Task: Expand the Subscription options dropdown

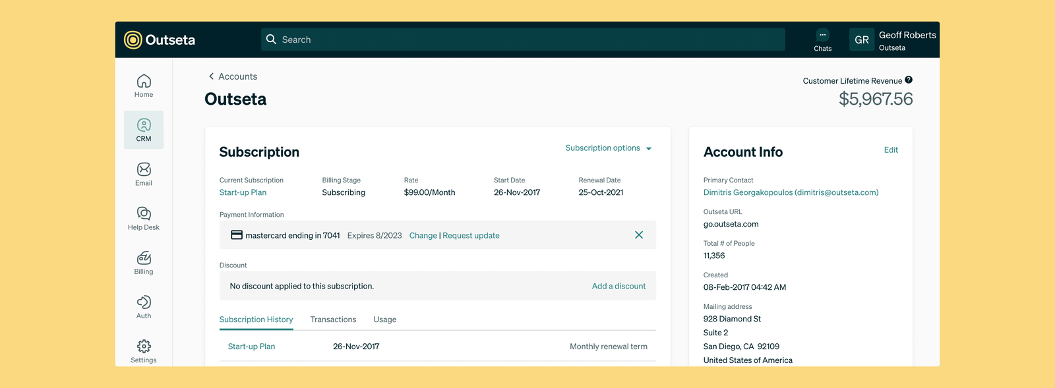Action: pos(609,148)
